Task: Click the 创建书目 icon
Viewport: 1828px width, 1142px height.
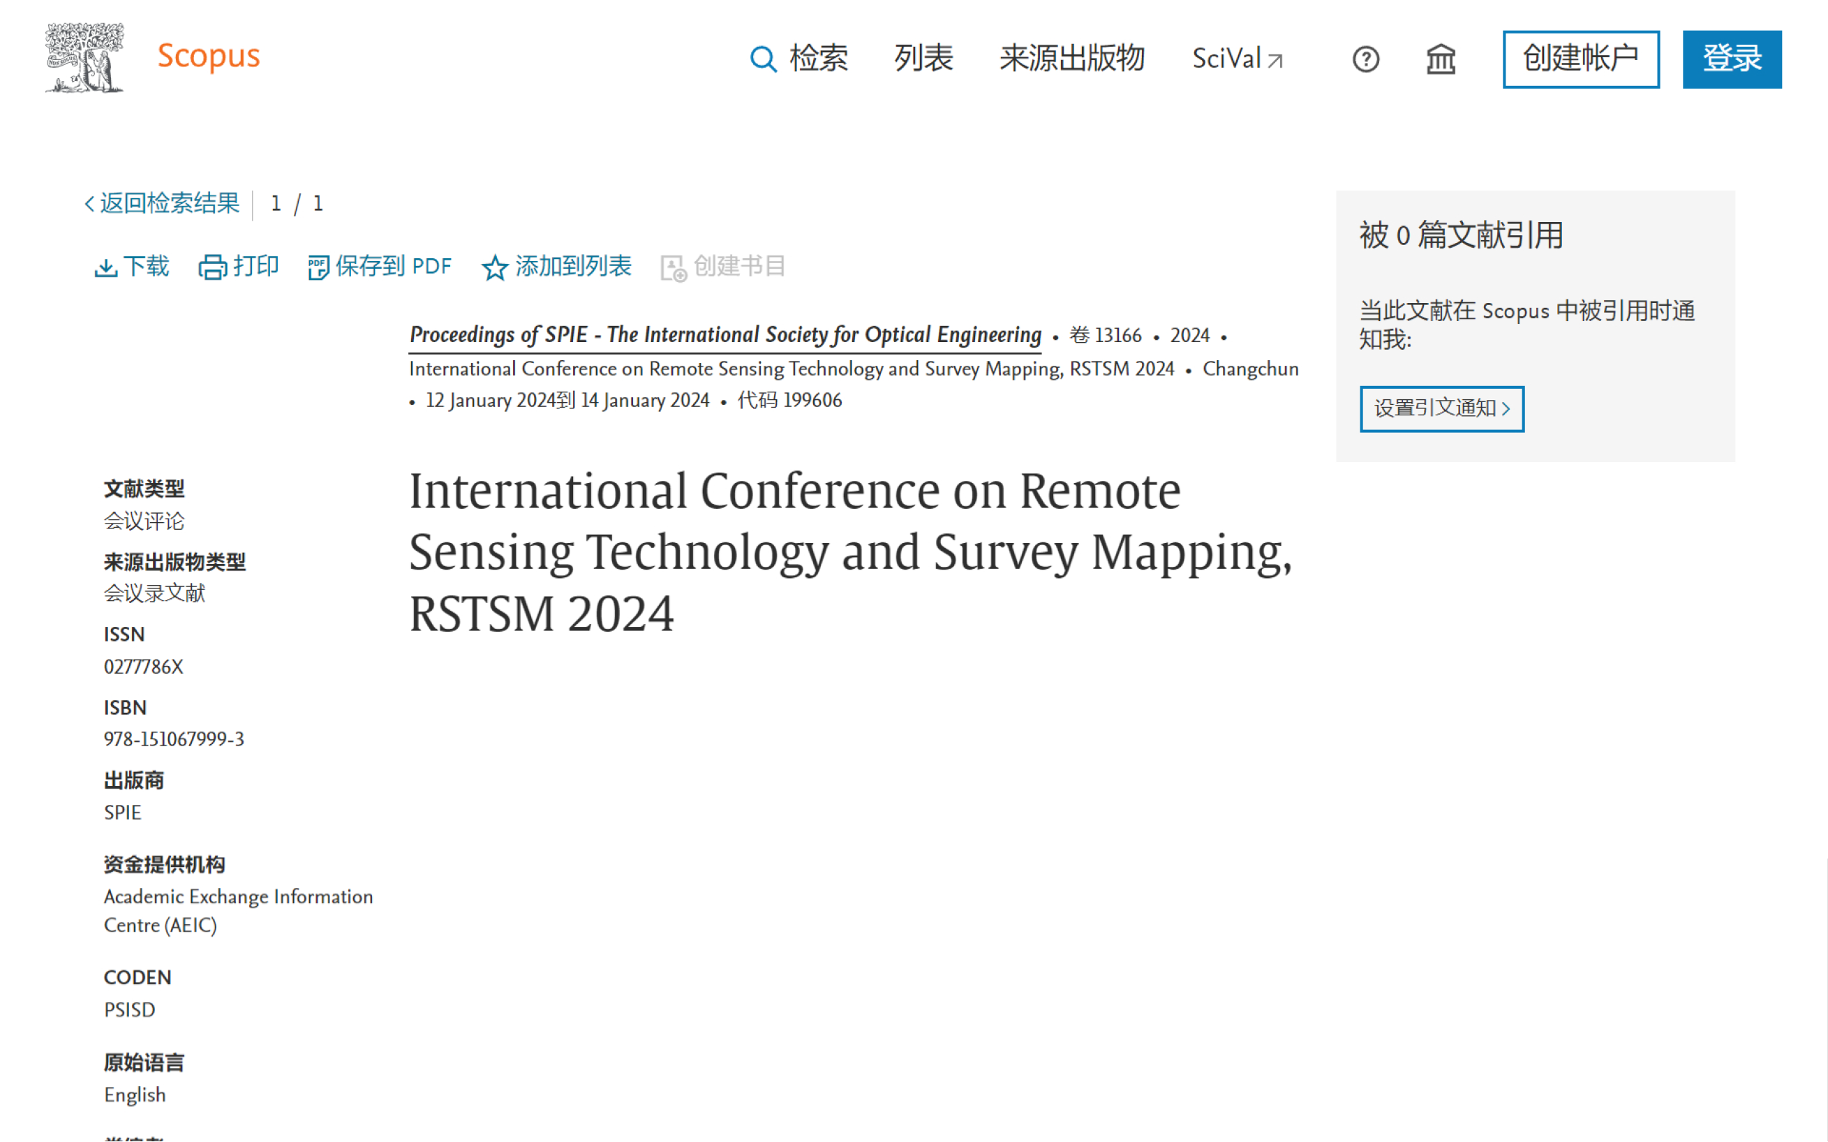Action: pyautogui.click(x=673, y=268)
